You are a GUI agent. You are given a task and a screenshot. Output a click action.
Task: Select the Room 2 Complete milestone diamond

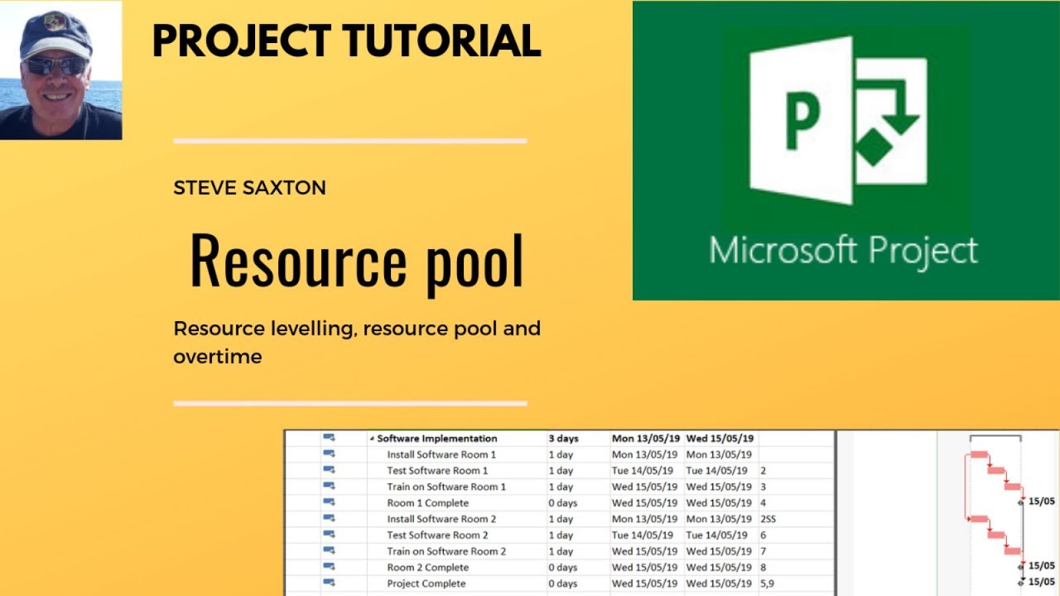(1022, 567)
